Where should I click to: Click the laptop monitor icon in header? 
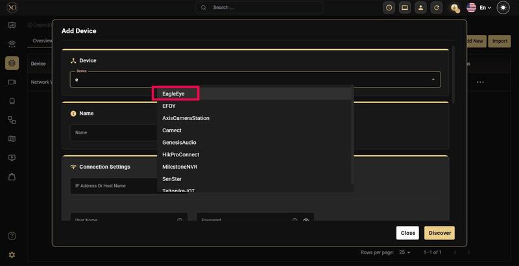pyautogui.click(x=405, y=8)
